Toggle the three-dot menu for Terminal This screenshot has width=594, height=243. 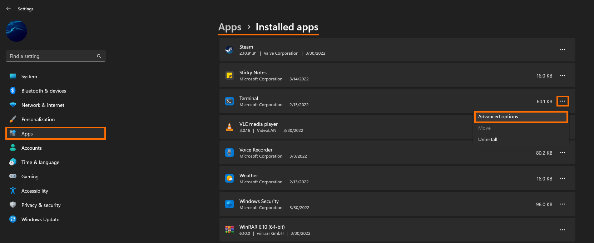click(563, 101)
